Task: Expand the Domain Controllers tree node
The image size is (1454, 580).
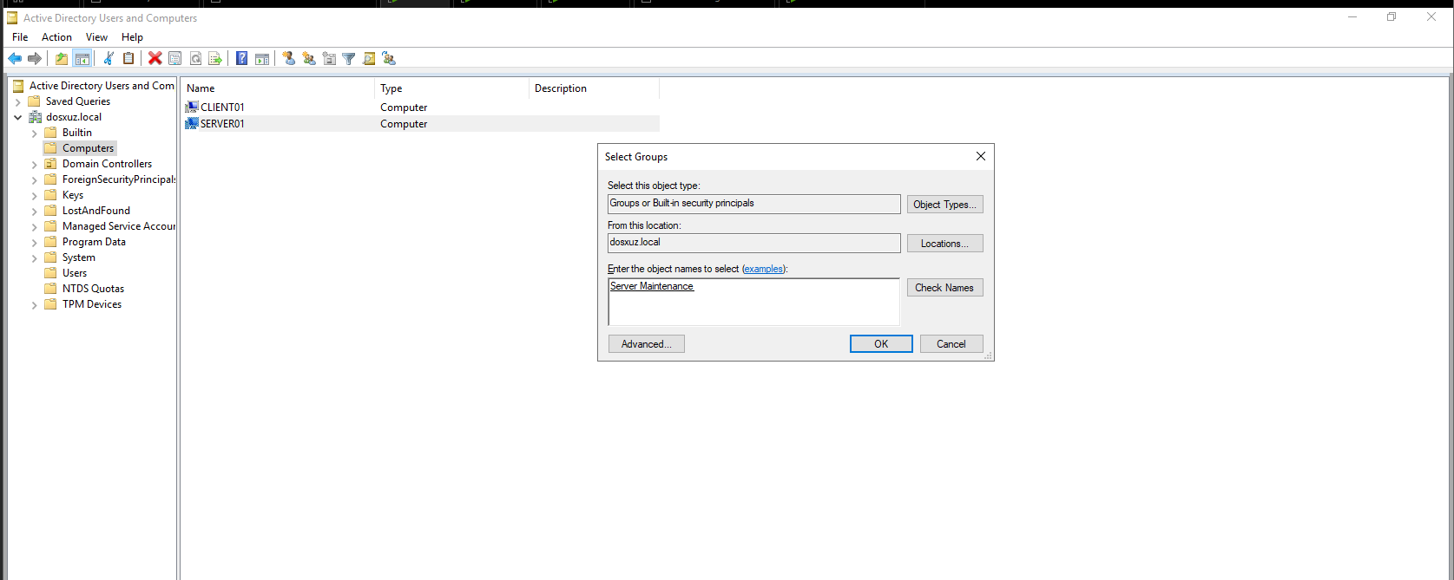Action: point(35,164)
